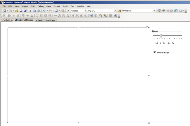Open the Build menu
This screenshot has height=126, width=190.
(x=33, y=6)
